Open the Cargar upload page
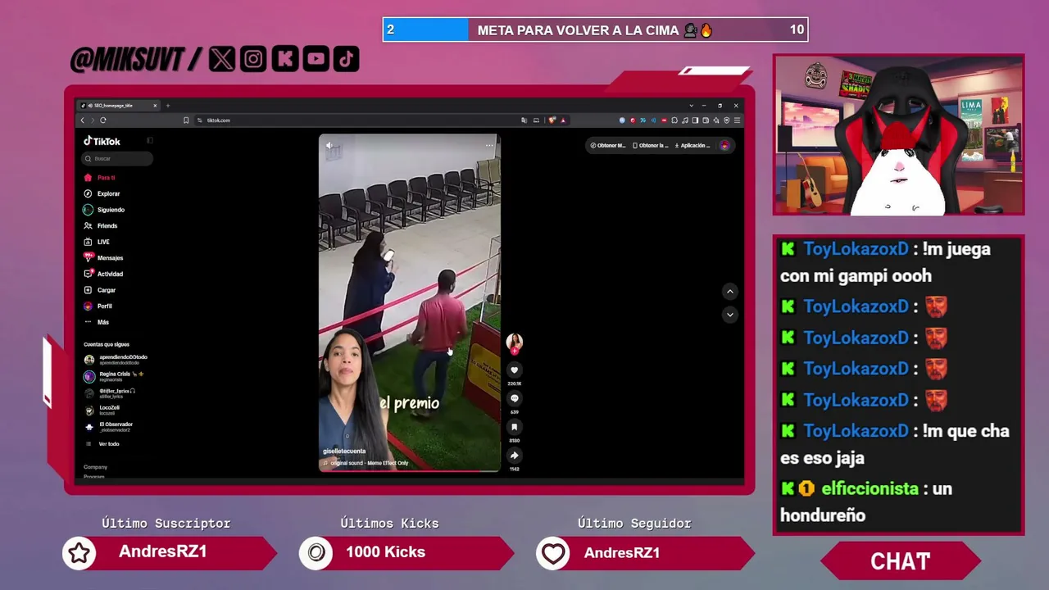The height and width of the screenshot is (590, 1049). coord(100,290)
